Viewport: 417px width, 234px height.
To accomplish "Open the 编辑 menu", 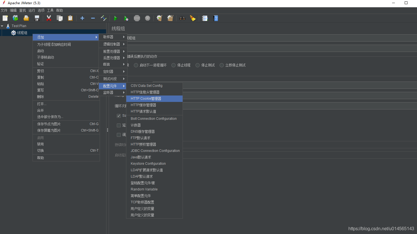I will coord(13,10).
